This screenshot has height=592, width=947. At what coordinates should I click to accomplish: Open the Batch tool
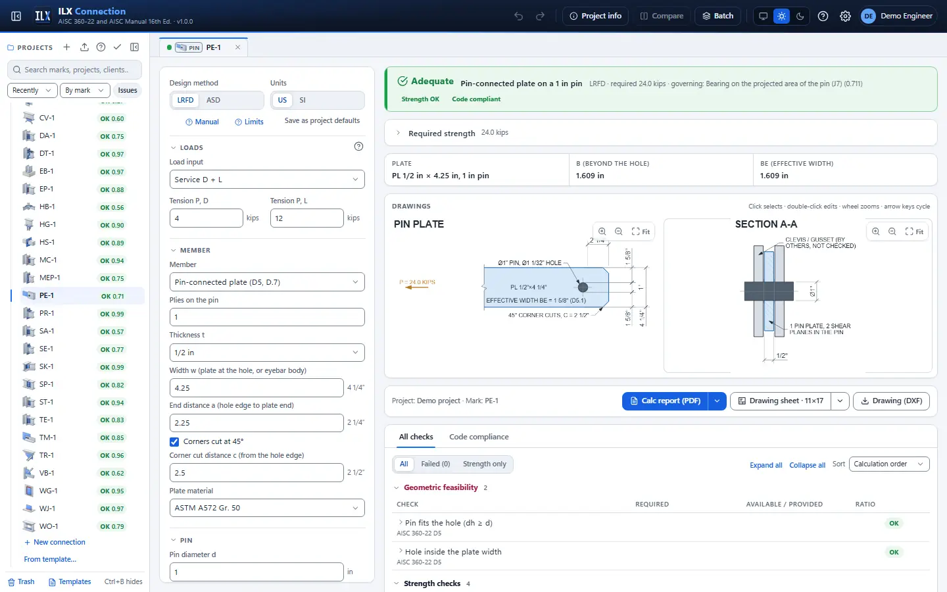(717, 16)
